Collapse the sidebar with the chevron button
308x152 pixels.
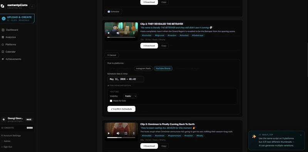(32, 7)
